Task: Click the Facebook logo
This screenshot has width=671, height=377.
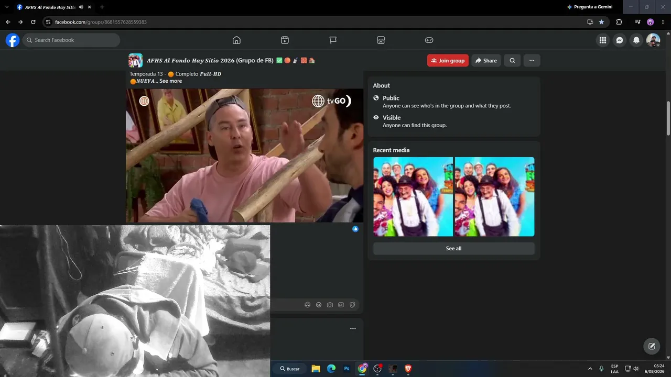Action: click(x=13, y=40)
